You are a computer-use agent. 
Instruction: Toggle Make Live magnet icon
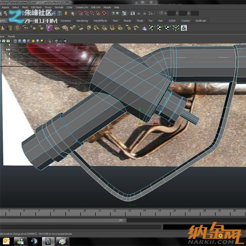click(x=104, y=14)
